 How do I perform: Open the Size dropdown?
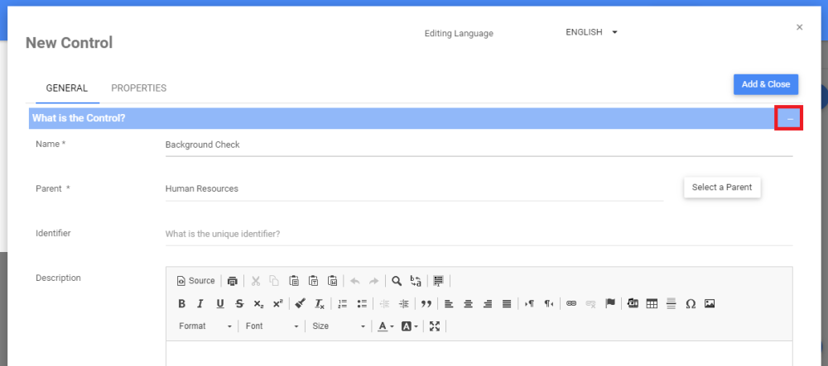click(339, 326)
